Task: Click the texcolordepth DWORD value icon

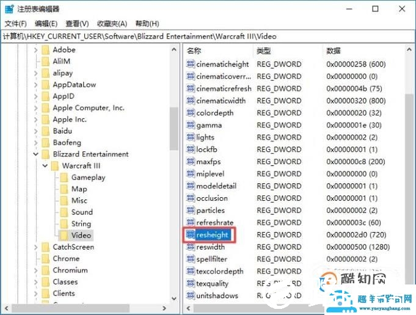Action: [191, 271]
